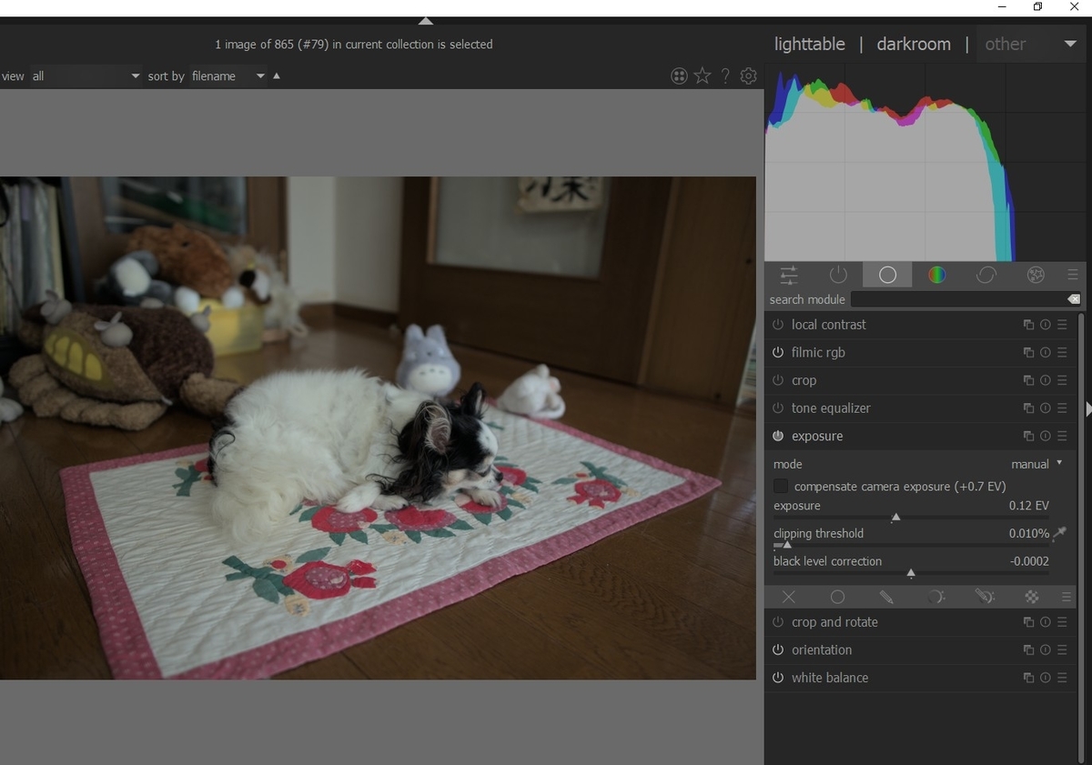Select the effect modules group
Image resolution: width=1092 pixels, height=765 pixels.
[1035, 275]
